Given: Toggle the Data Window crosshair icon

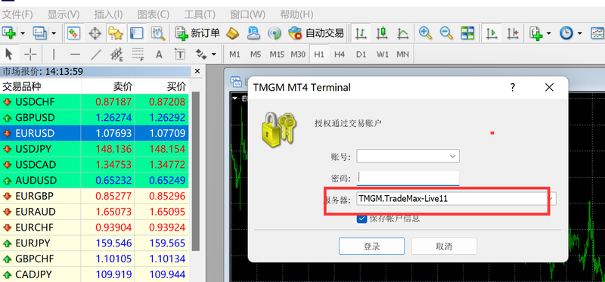Looking at the screenshot, I should point(95,33).
